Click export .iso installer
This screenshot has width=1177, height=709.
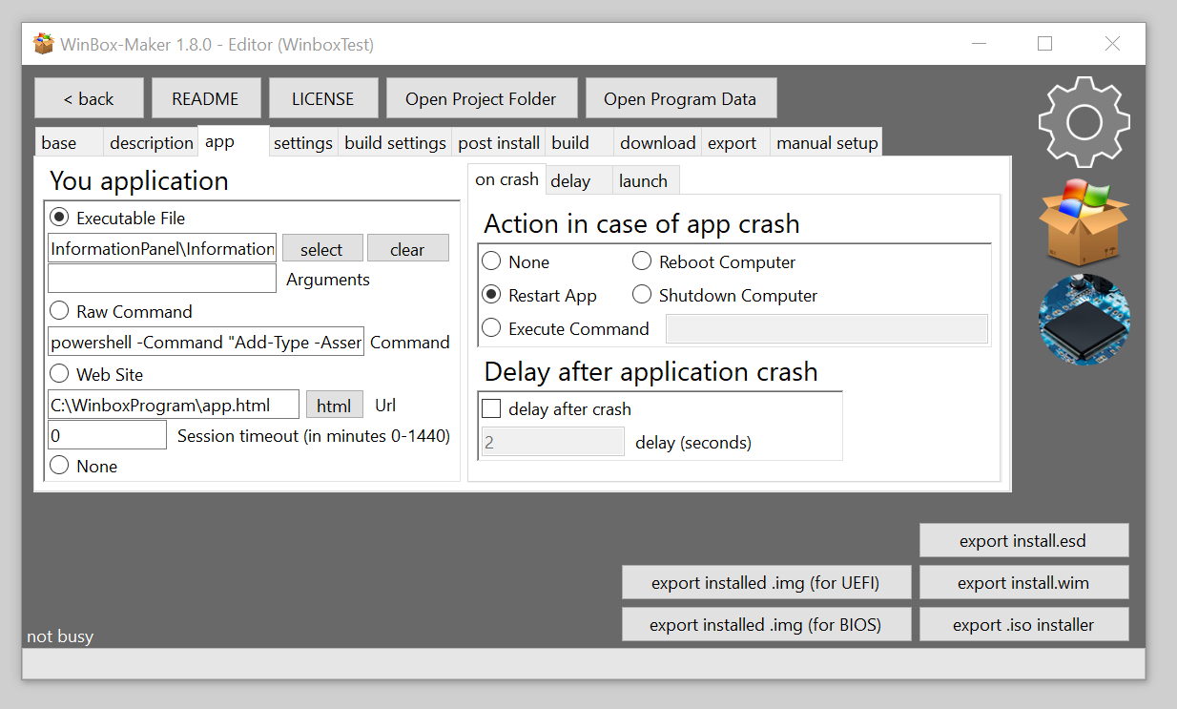[1023, 624]
